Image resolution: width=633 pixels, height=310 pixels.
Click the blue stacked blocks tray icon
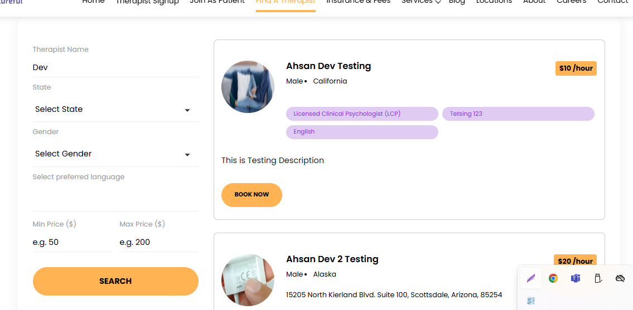pyautogui.click(x=531, y=301)
